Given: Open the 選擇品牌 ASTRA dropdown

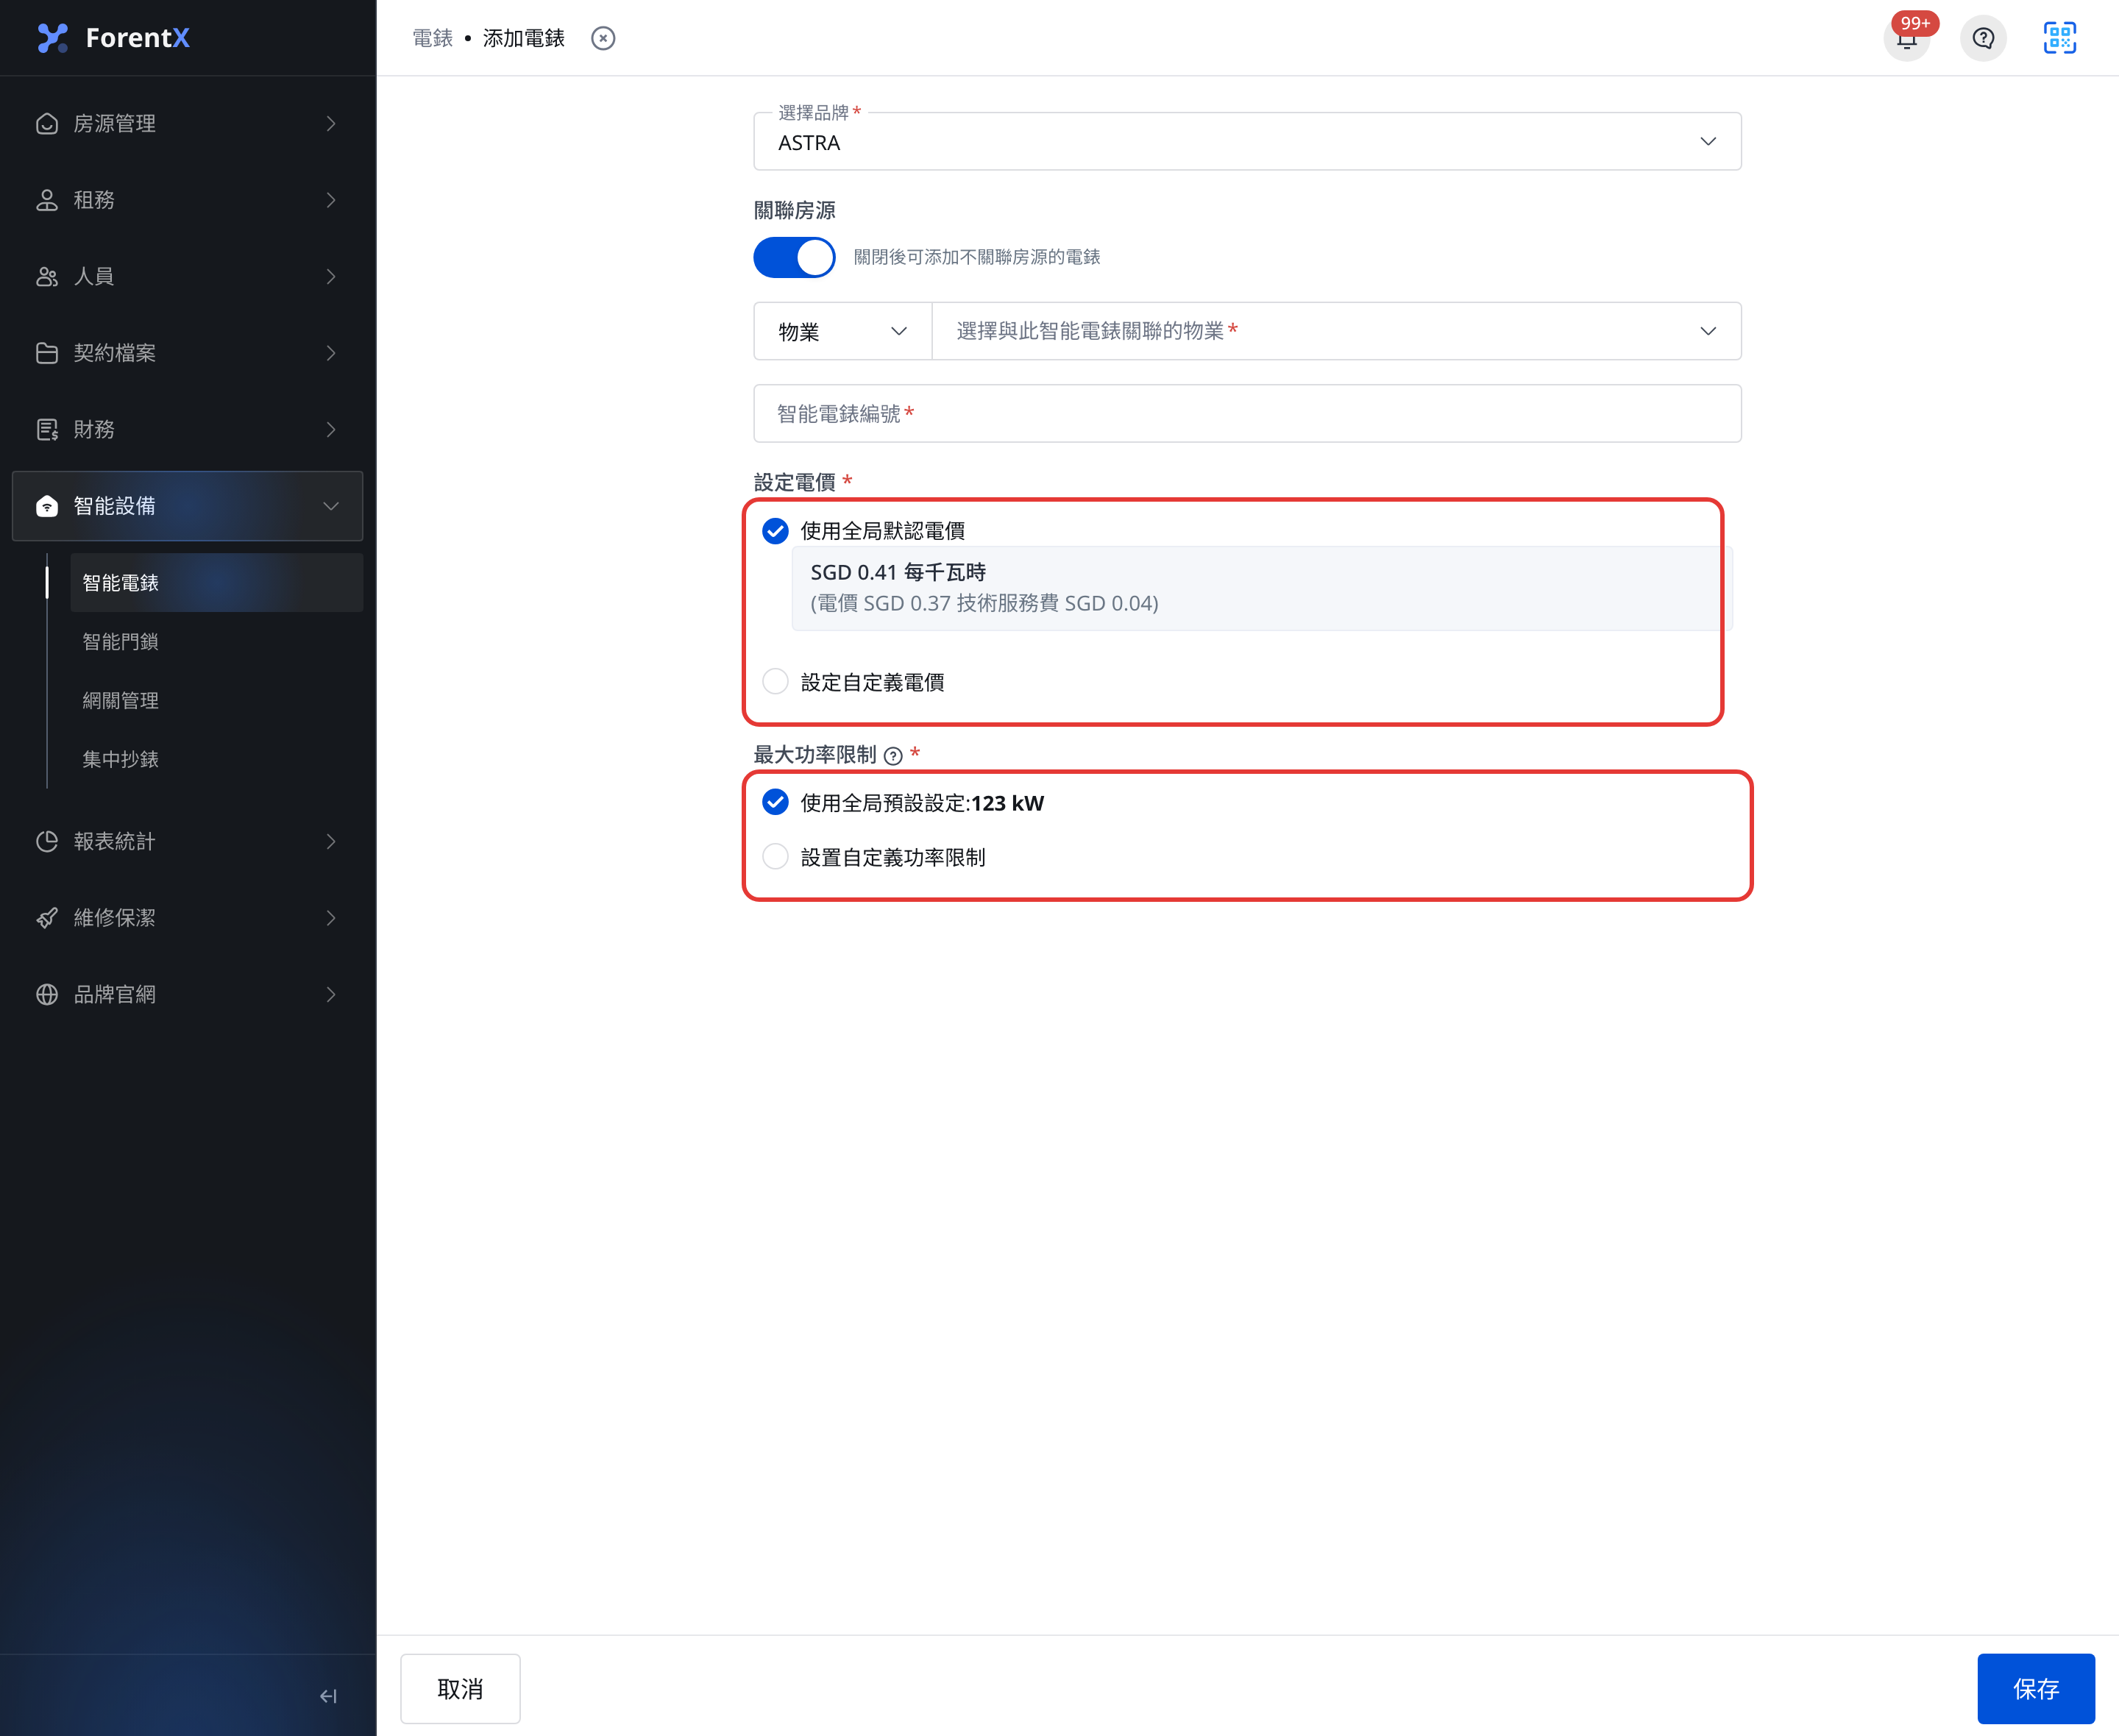Looking at the screenshot, I should (x=1247, y=142).
